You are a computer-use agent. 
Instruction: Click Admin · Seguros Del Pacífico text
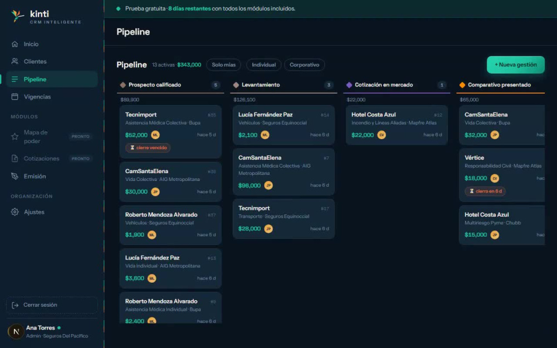(57, 336)
